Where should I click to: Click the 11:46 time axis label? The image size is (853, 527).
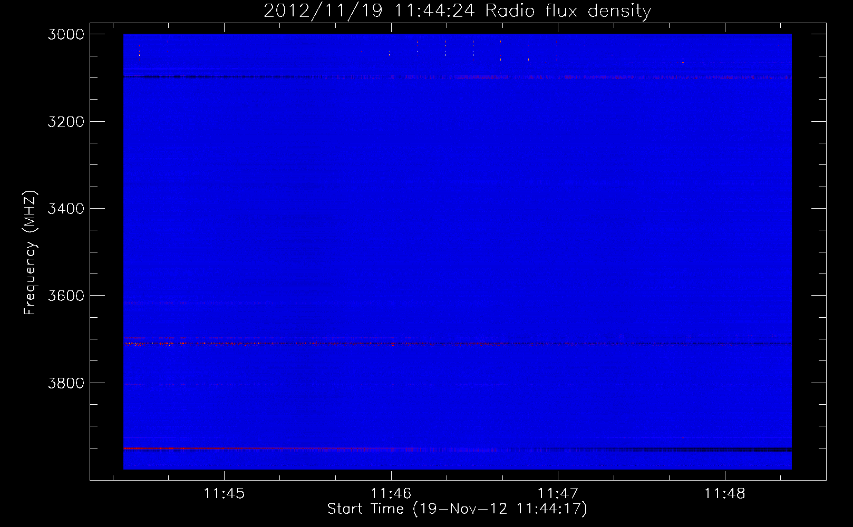coord(391,494)
